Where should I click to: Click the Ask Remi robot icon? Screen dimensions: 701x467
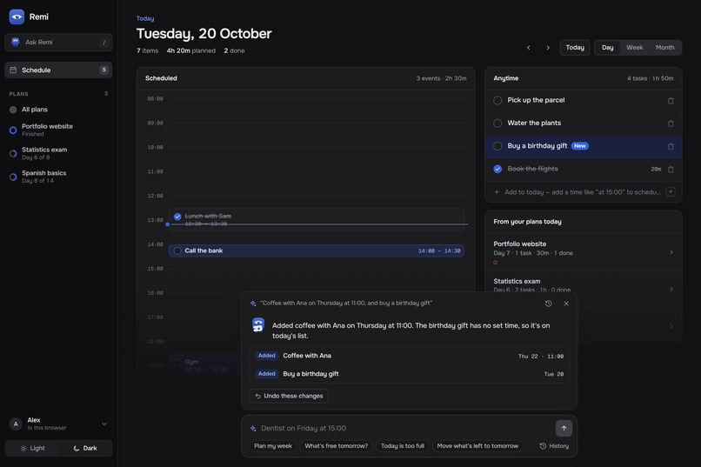tap(16, 42)
